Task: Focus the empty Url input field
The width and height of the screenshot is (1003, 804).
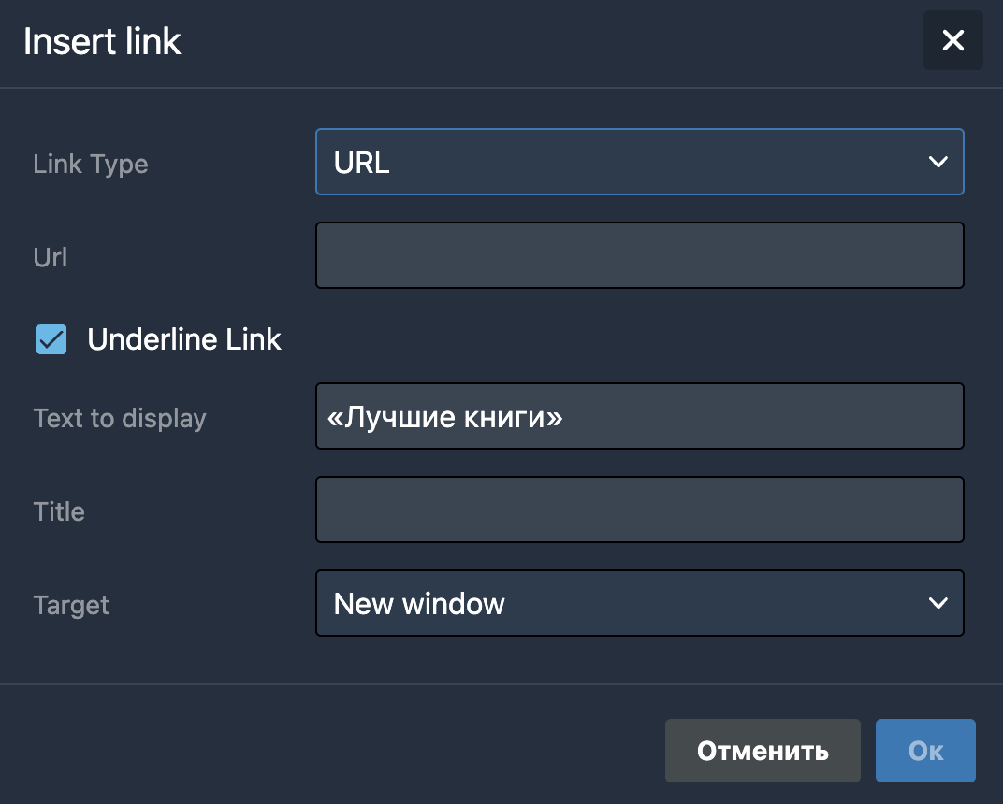Action: pyautogui.click(x=640, y=255)
